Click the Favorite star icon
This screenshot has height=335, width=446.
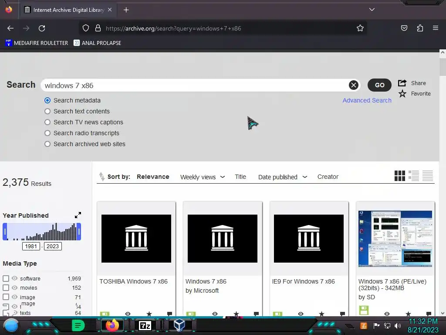click(x=402, y=93)
